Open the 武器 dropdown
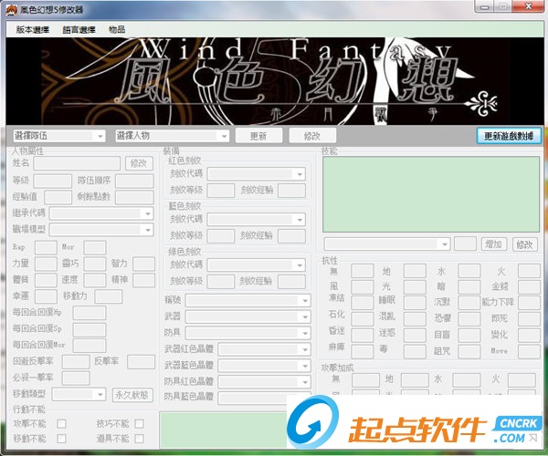This screenshot has height=456, width=548. click(248, 316)
